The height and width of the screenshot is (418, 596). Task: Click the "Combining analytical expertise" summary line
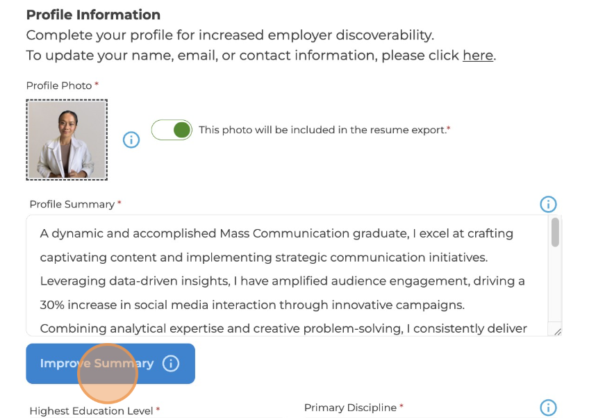[283, 328]
